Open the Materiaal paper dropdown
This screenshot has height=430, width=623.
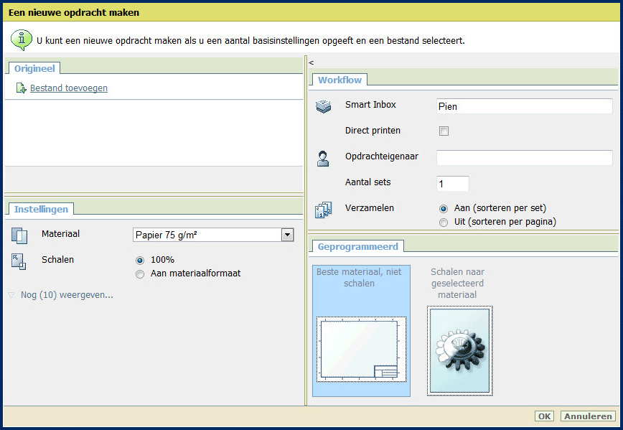287,235
